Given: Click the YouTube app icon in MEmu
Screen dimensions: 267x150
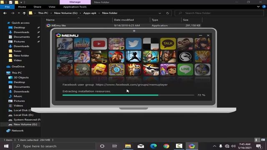Looking at the screenshot, I should (x=99, y=44).
